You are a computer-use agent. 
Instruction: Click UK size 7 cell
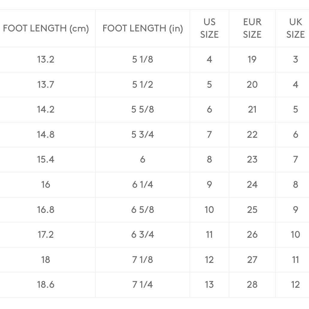point(295,159)
